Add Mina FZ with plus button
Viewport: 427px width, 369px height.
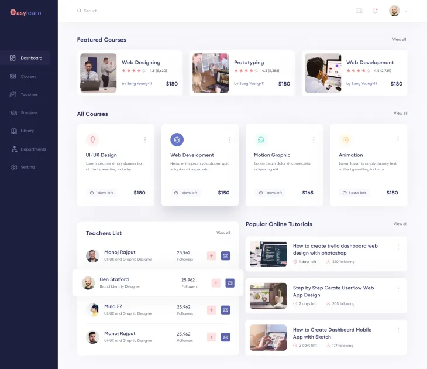[211, 310]
